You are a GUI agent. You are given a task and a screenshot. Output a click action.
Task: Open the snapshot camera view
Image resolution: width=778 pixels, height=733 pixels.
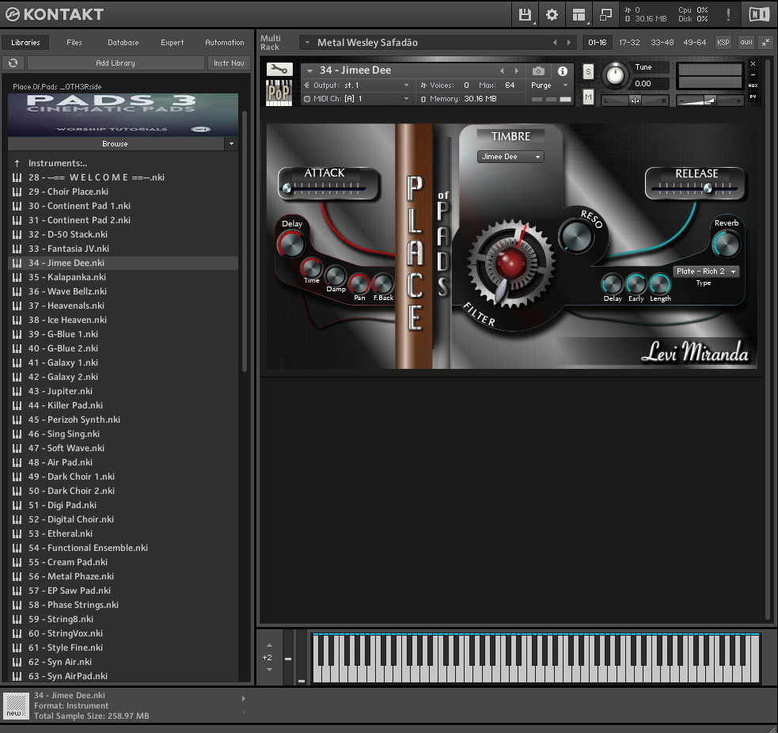tap(538, 71)
